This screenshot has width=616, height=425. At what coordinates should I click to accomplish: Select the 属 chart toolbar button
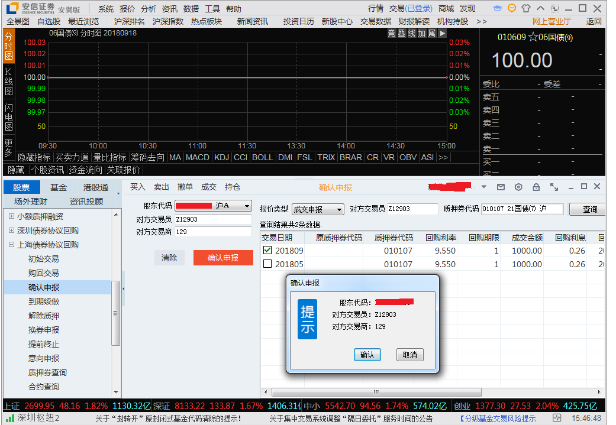tap(432, 33)
